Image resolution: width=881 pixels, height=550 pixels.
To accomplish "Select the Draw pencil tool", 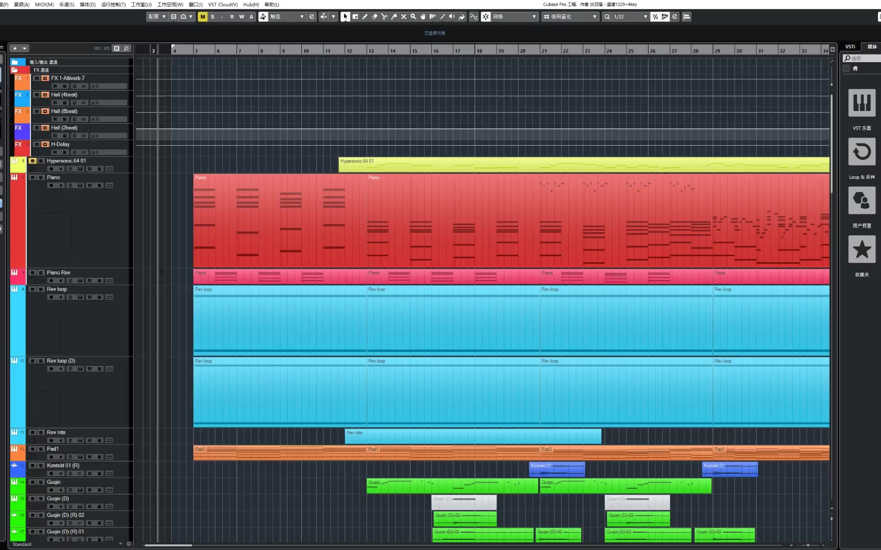I will (x=365, y=17).
